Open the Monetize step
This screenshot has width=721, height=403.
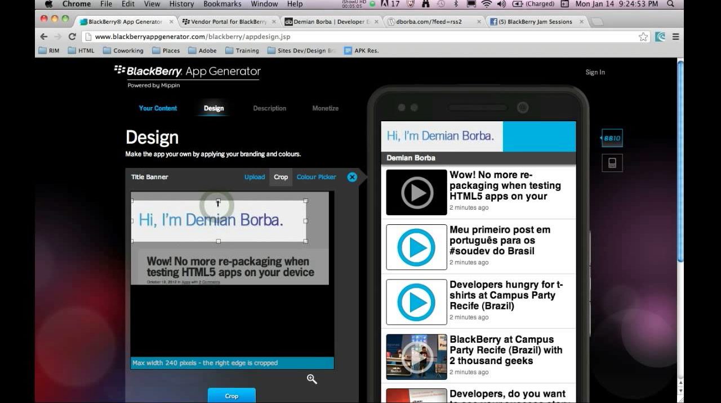[326, 108]
